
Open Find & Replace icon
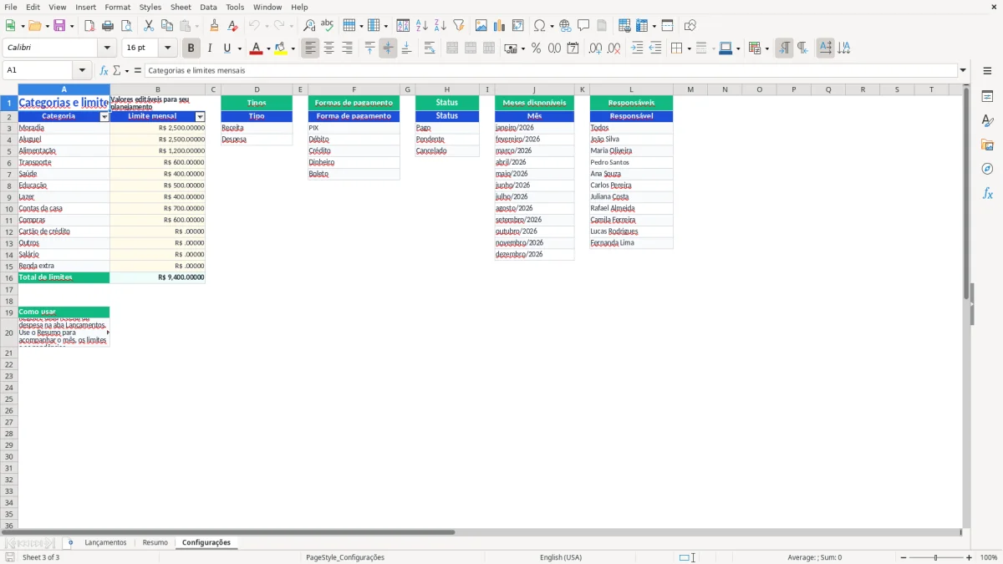309,26
